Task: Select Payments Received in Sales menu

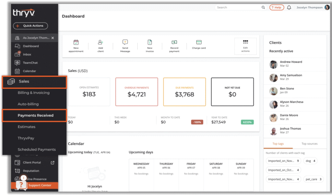Action: point(35,115)
